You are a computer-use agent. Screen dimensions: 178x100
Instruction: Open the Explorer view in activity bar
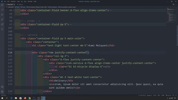pos(2,5)
